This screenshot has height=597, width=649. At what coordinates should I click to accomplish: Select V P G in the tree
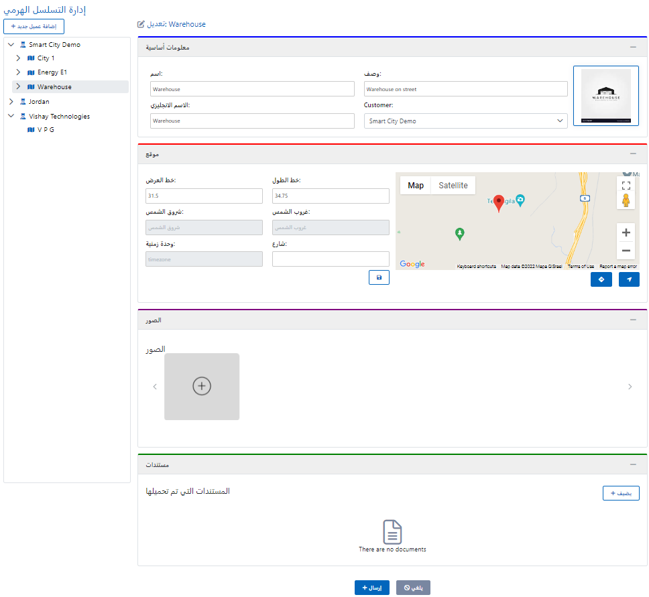(46, 130)
